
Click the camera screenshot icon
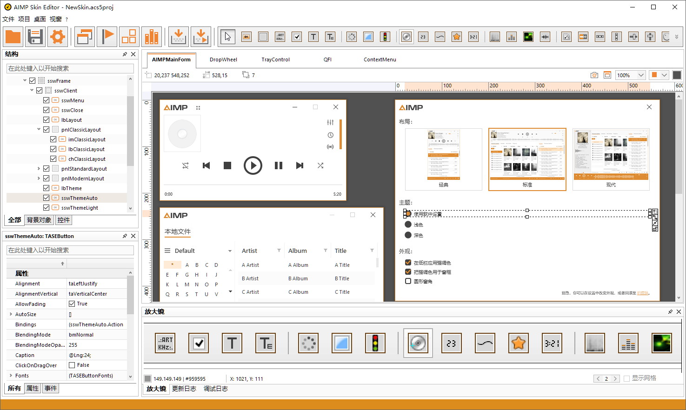pyautogui.click(x=594, y=75)
